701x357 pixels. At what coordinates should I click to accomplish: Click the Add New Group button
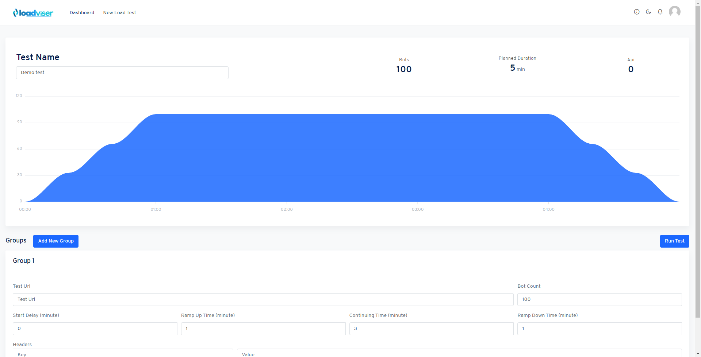tap(56, 241)
